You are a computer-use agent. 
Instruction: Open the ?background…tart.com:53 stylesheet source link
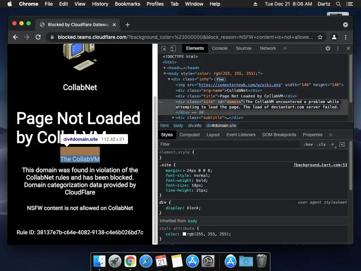[320, 165]
